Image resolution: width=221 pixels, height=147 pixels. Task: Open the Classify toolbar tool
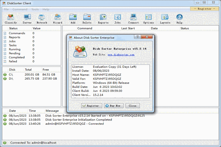[x=11, y=19]
